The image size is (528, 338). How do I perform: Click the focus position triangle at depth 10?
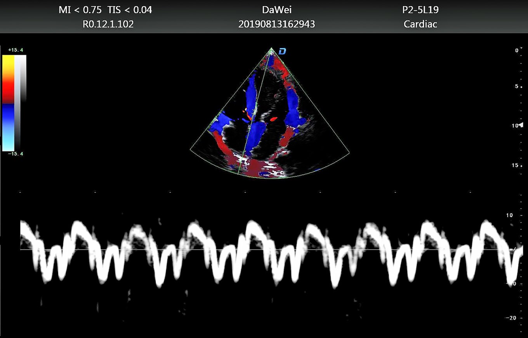[521, 125]
